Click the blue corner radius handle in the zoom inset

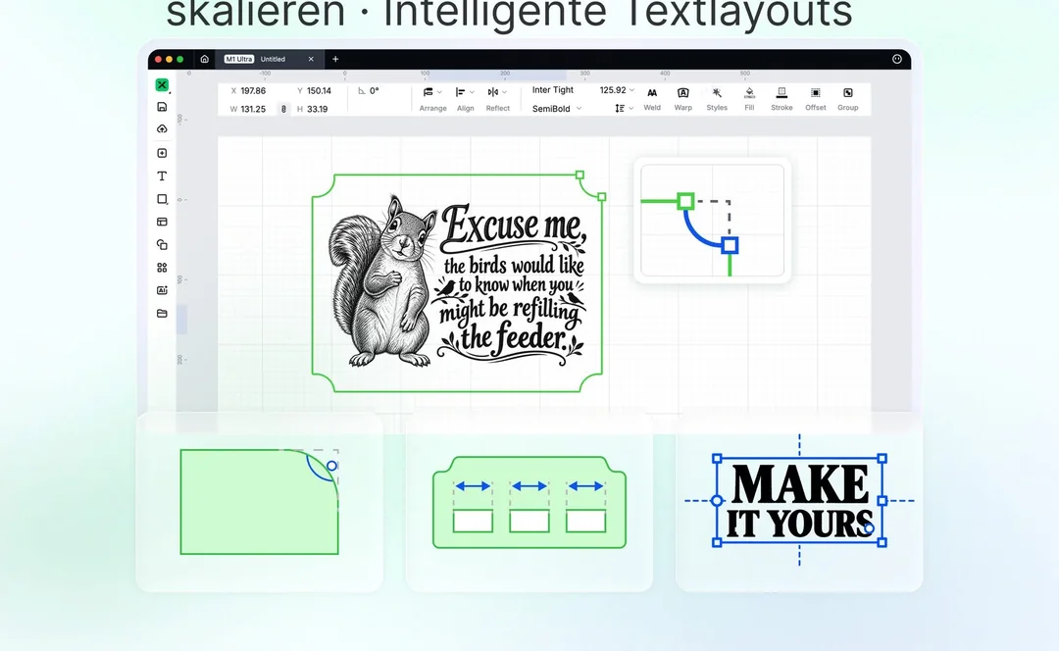pos(730,245)
